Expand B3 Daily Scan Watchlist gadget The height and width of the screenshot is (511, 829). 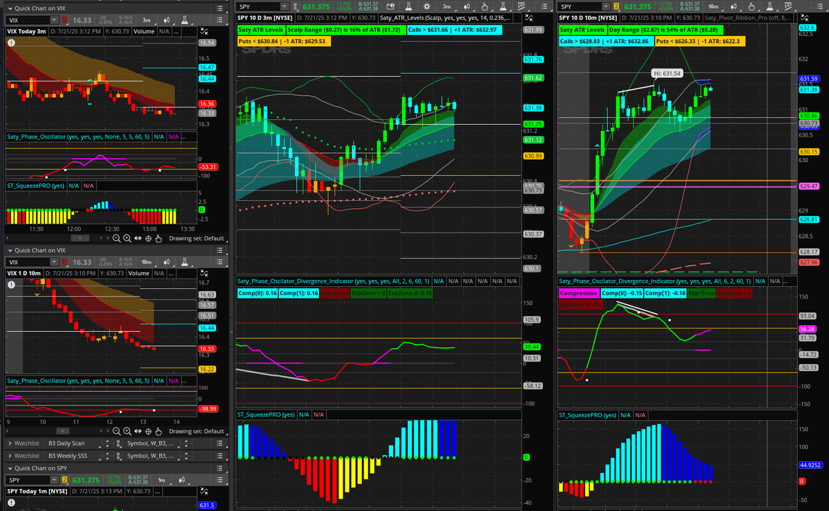(x=10, y=443)
